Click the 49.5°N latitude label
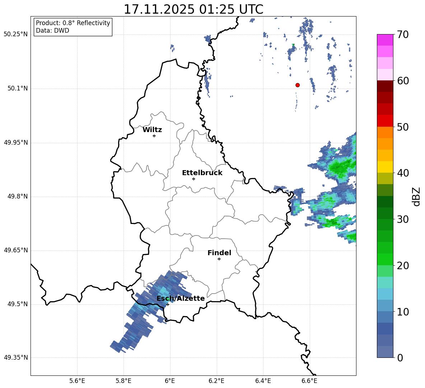 point(18,304)
